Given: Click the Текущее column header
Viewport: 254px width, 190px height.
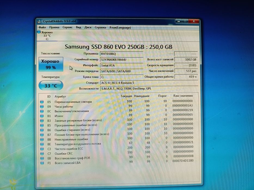Looking at the screenshot, I should tap(126, 96).
